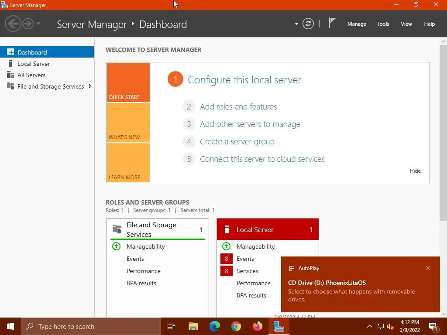Launch Firefox from the taskbar
The image size is (447, 335).
(x=258, y=326)
